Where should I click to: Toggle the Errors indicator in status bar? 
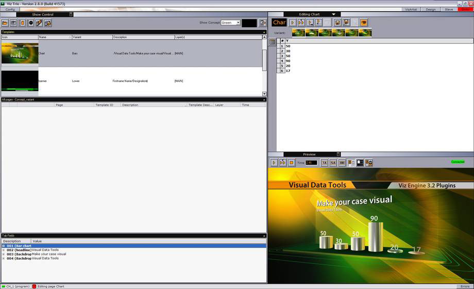click(465, 286)
